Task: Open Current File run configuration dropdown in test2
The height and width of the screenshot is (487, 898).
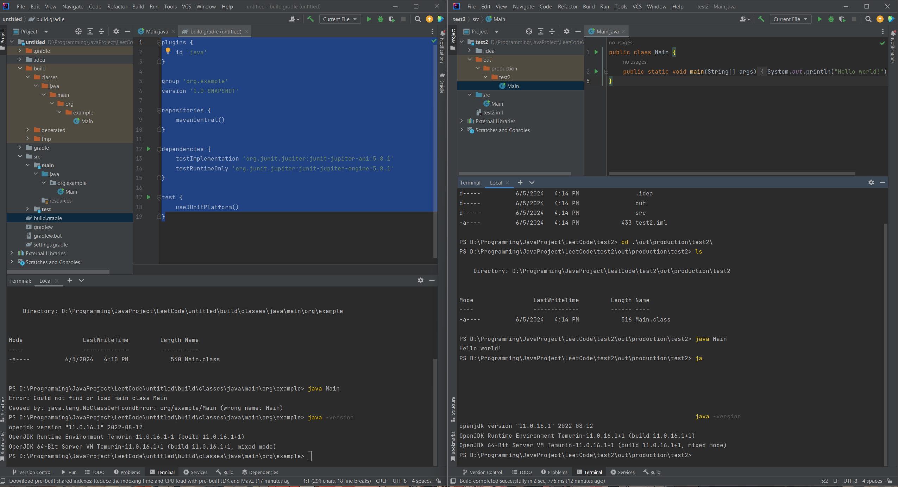Action: coord(791,19)
